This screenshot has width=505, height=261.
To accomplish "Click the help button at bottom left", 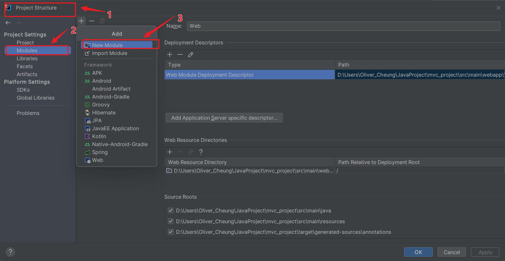I will tap(10, 252).
